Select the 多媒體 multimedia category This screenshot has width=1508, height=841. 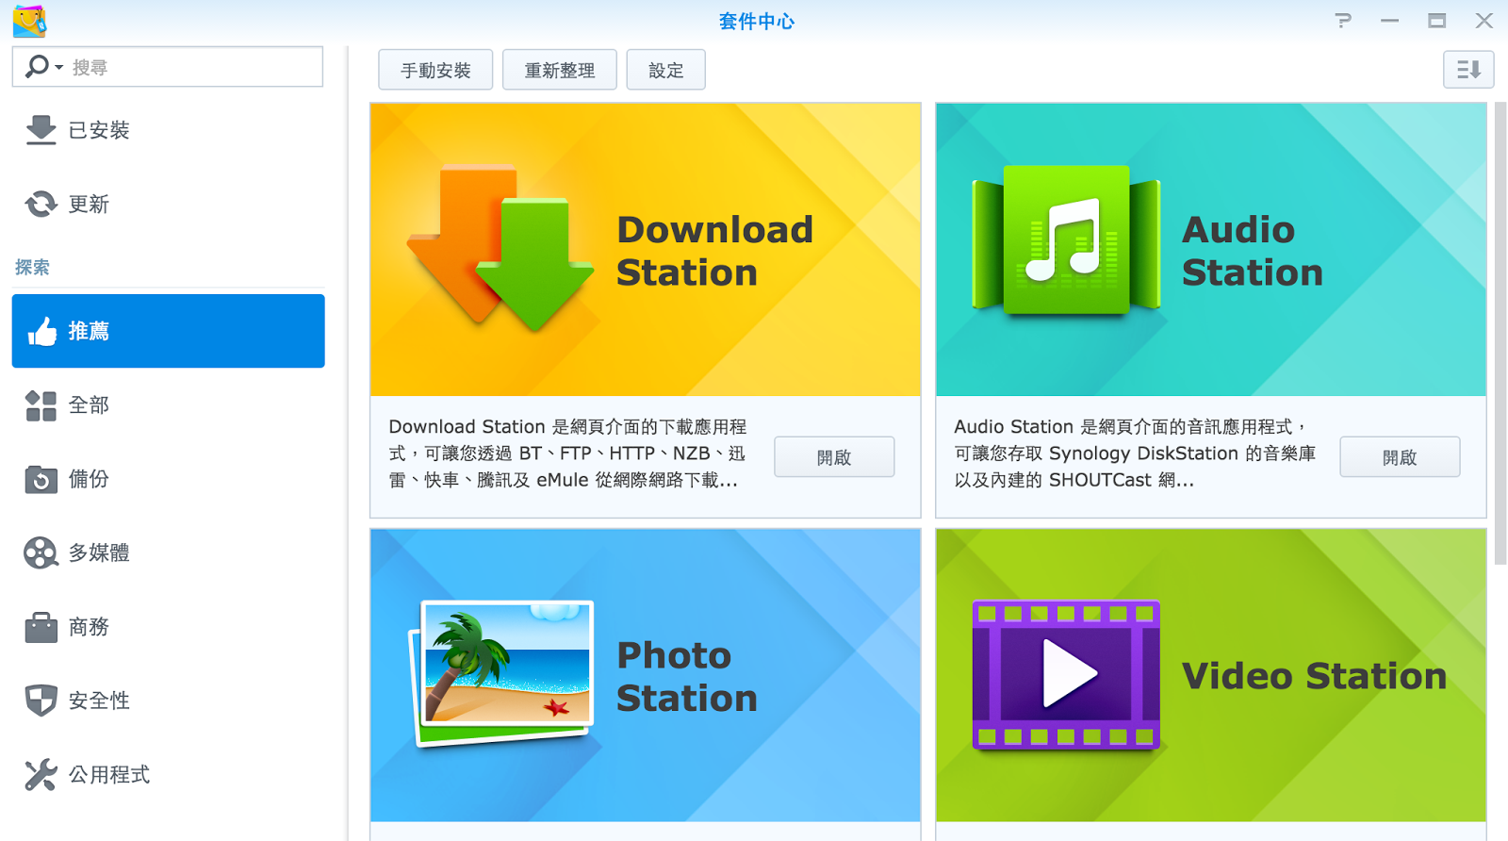[x=168, y=552]
